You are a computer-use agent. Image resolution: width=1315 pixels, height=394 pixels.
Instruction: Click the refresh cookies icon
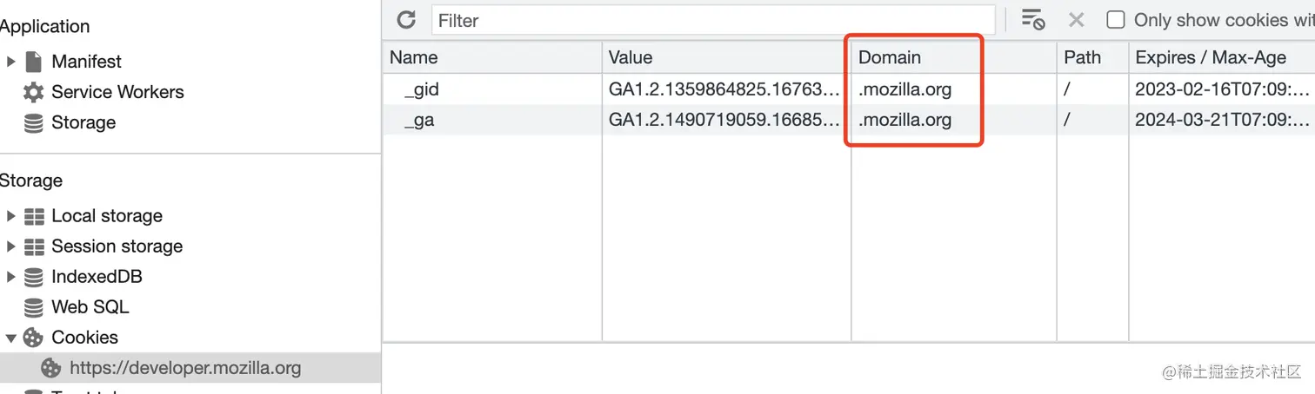click(x=406, y=20)
